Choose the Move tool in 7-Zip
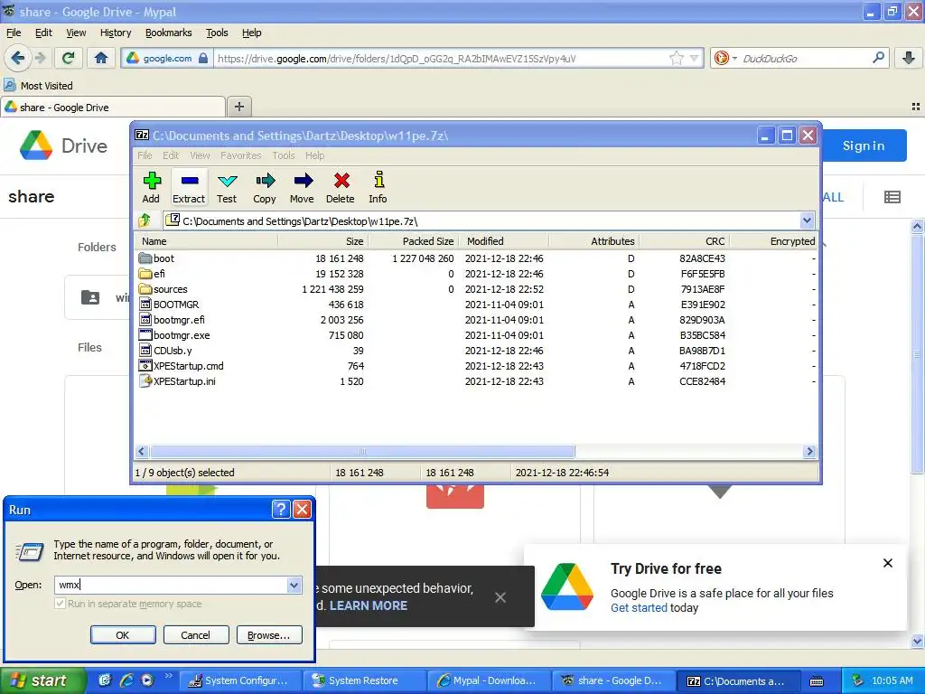Image resolution: width=925 pixels, height=694 pixels. tap(302, 188)
